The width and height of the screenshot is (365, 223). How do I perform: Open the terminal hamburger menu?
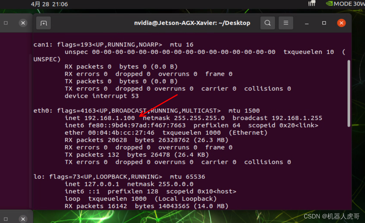click(x=286, y=23)
